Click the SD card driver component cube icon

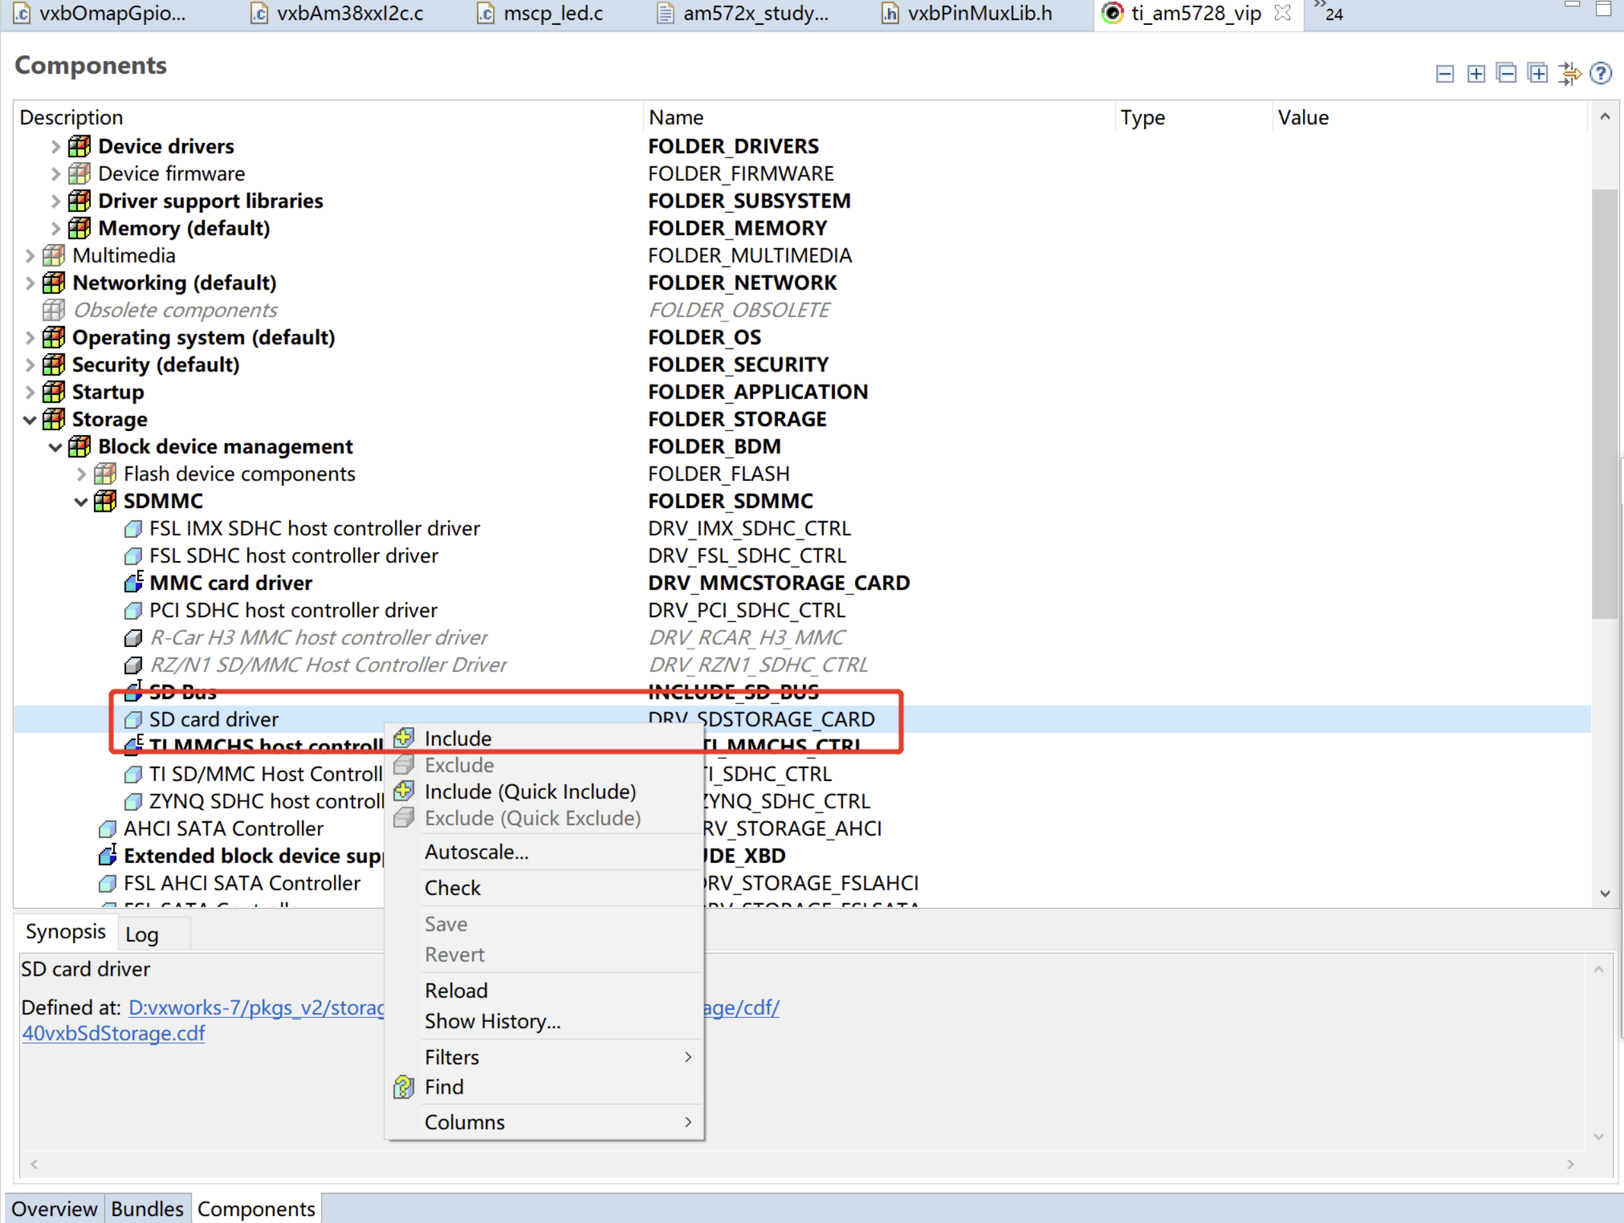tap(133, 719)
